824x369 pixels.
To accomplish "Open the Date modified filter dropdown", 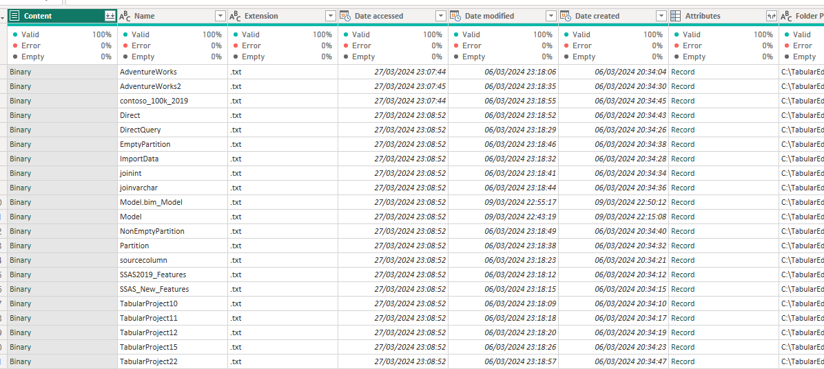I will coord(551,17).
